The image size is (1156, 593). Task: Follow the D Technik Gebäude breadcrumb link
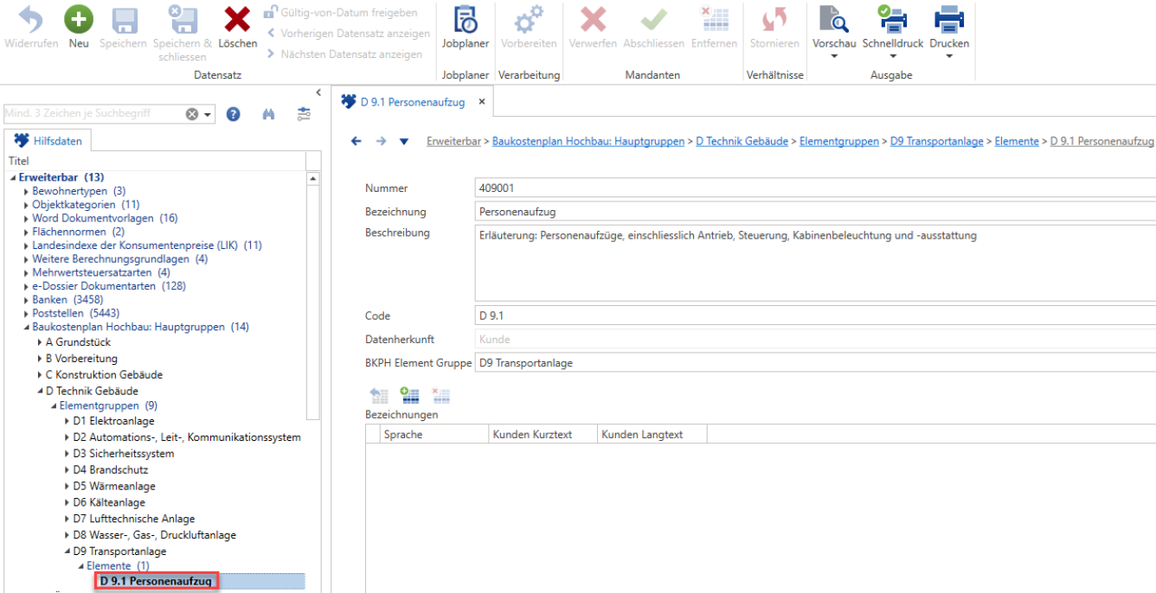pos(742,141)
